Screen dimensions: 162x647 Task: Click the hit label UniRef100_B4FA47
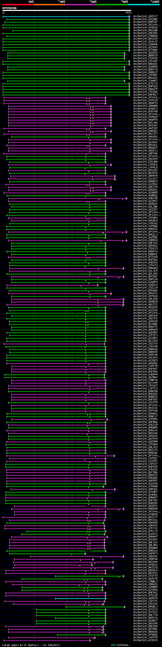(145, 369)
